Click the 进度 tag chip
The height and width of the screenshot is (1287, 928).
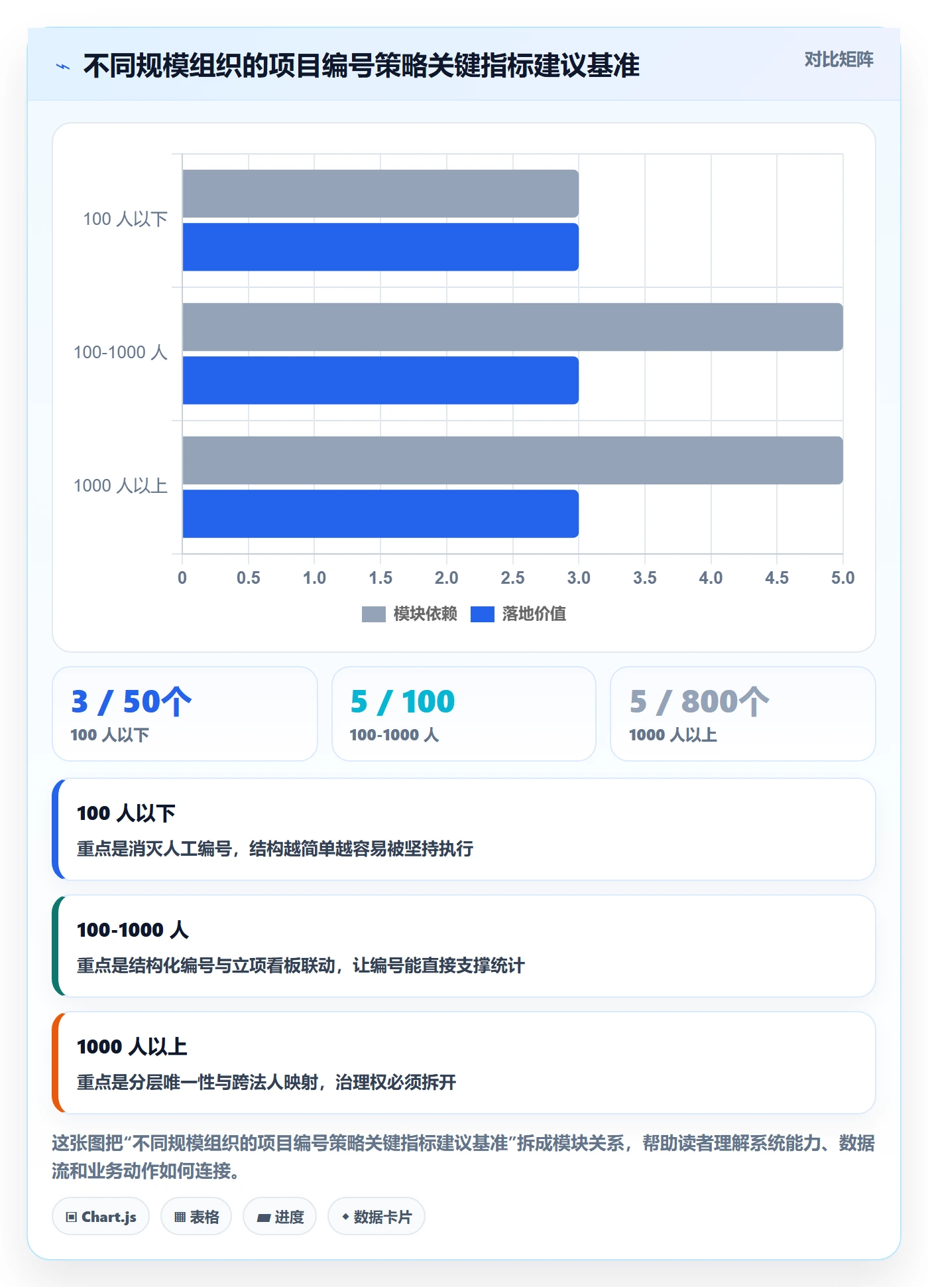(x=280, y=1216)
